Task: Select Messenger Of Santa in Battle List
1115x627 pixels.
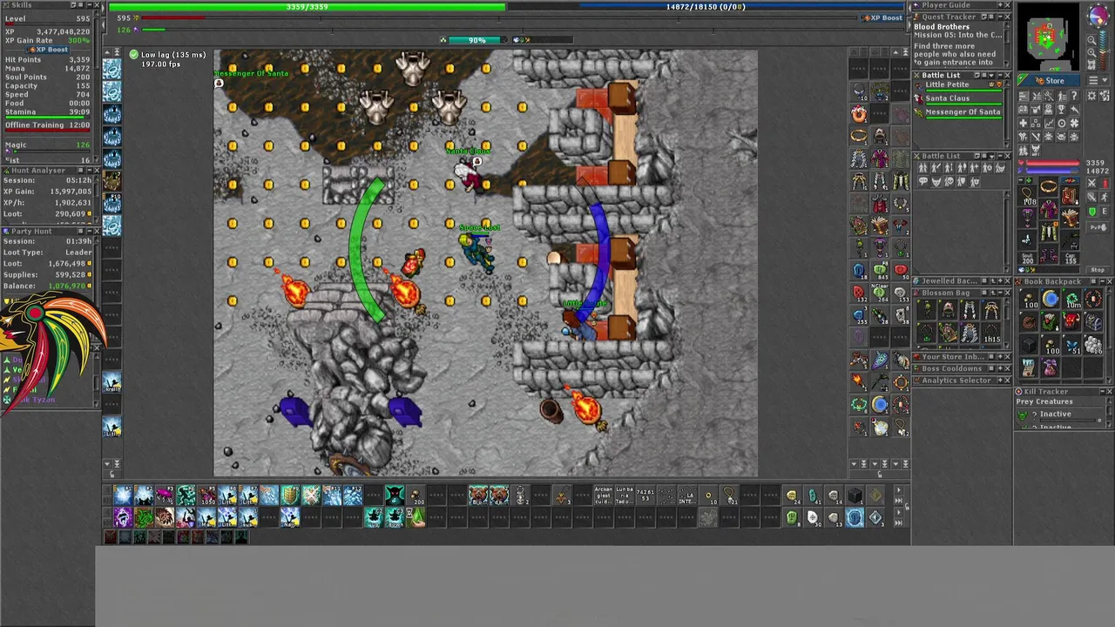Action: click(x=963, y=111)
